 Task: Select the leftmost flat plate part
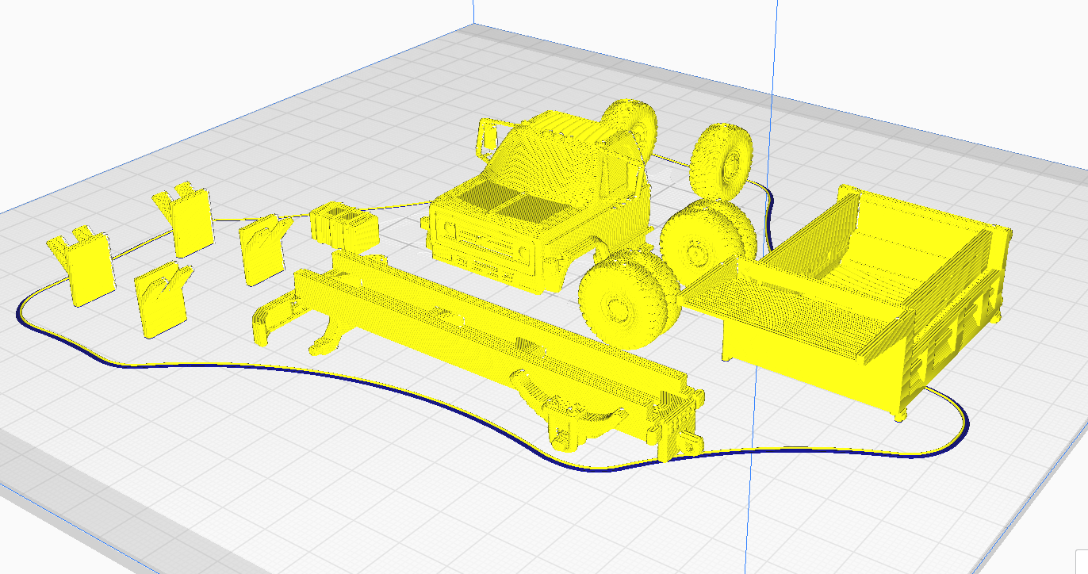click(x=80, y=266)
